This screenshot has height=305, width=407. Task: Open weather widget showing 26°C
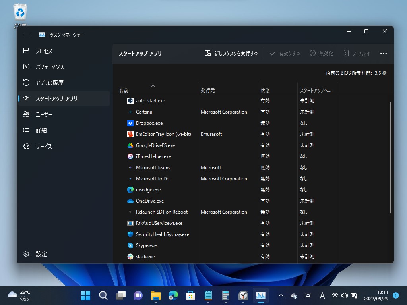[x=19, y=295]
